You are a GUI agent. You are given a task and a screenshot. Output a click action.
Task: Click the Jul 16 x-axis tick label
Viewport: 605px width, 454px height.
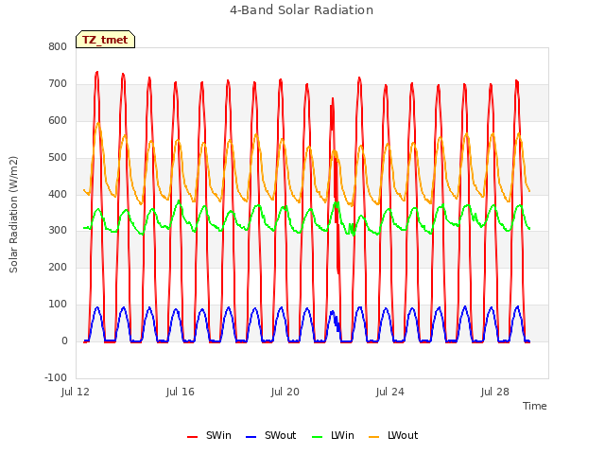tap(181, 392)
